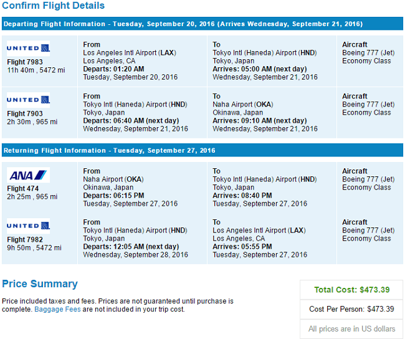Open the Baggage Fees link
Image resolution: width=405 pixels, height=339 pixels.
point(57,309)
